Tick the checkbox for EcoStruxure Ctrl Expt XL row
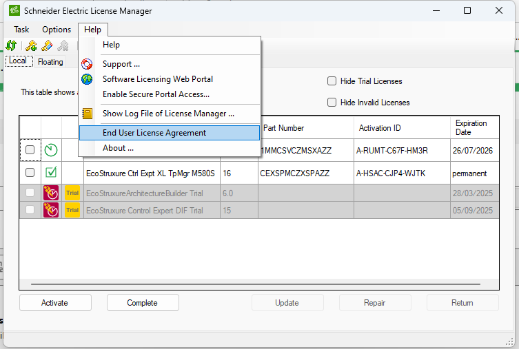The width and height of the screenshot is (519, 349). 30,173
